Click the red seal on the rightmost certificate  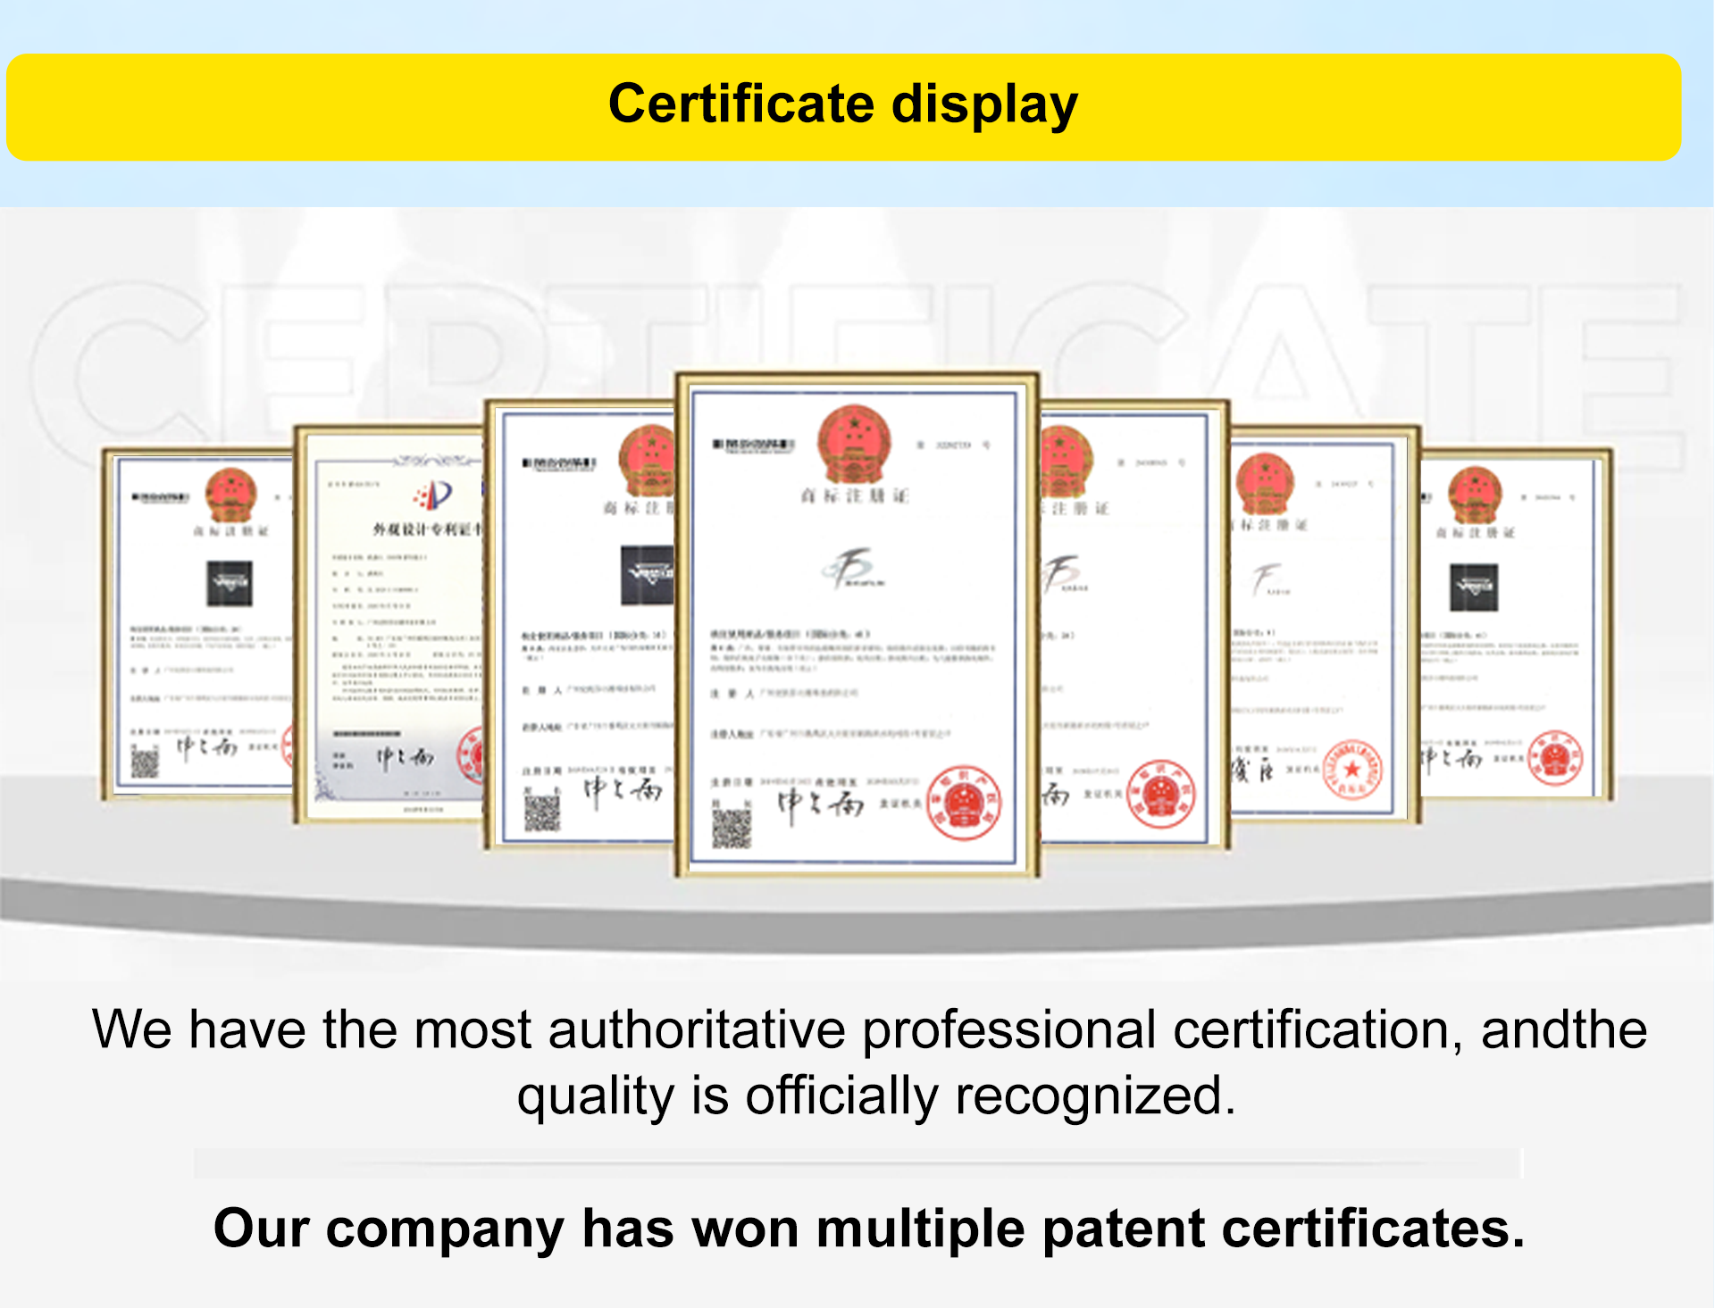coord(1555,758)
